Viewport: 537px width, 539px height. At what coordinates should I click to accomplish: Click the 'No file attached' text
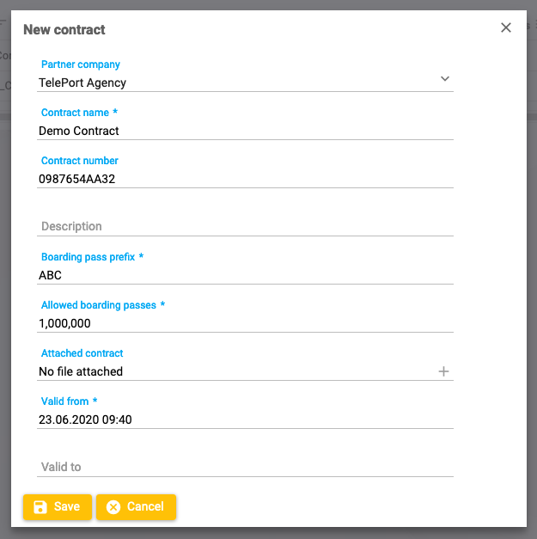click(x=81, y=372)
